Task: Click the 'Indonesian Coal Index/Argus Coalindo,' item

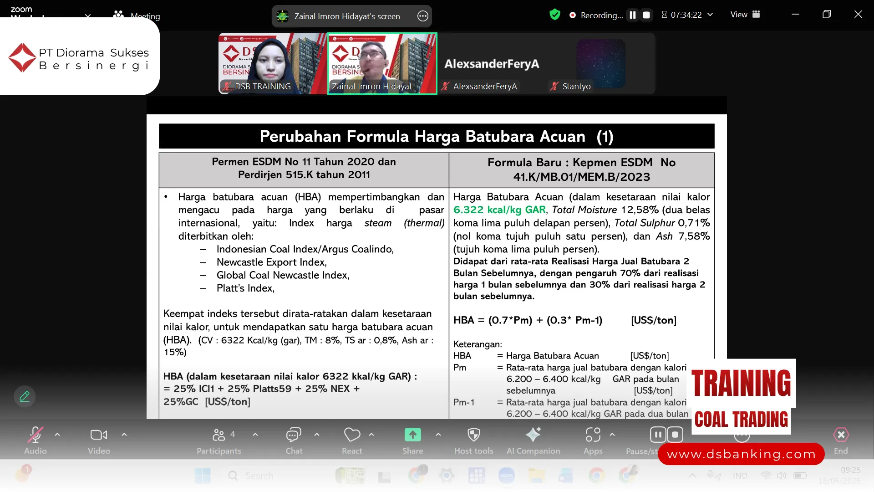Action: (305, 249)
